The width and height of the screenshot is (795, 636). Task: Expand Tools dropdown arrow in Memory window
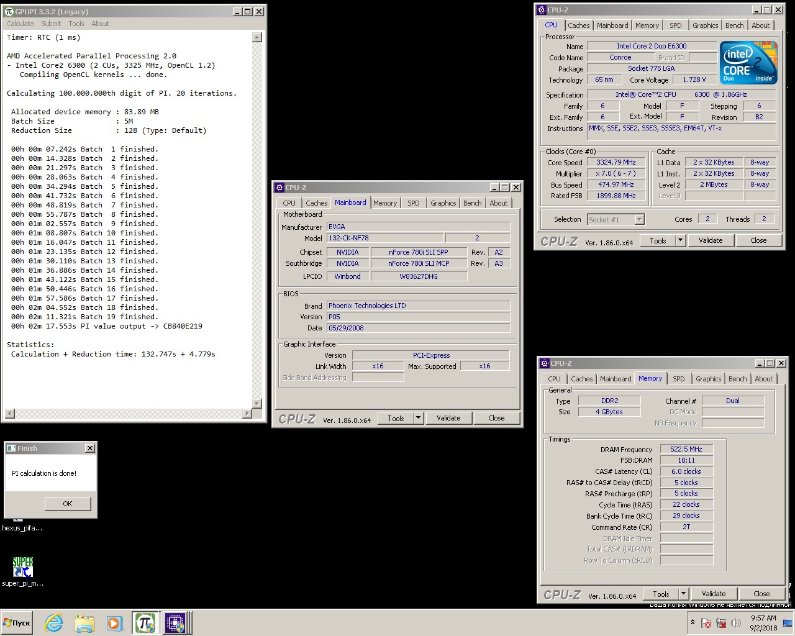[x=683, y=594]
